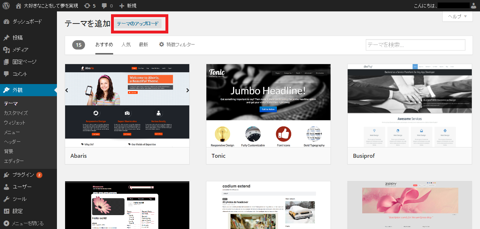The width and height of the screenshot is (480, 229).
Task: Open the 特徴フィルター filter
Action: 177,45
